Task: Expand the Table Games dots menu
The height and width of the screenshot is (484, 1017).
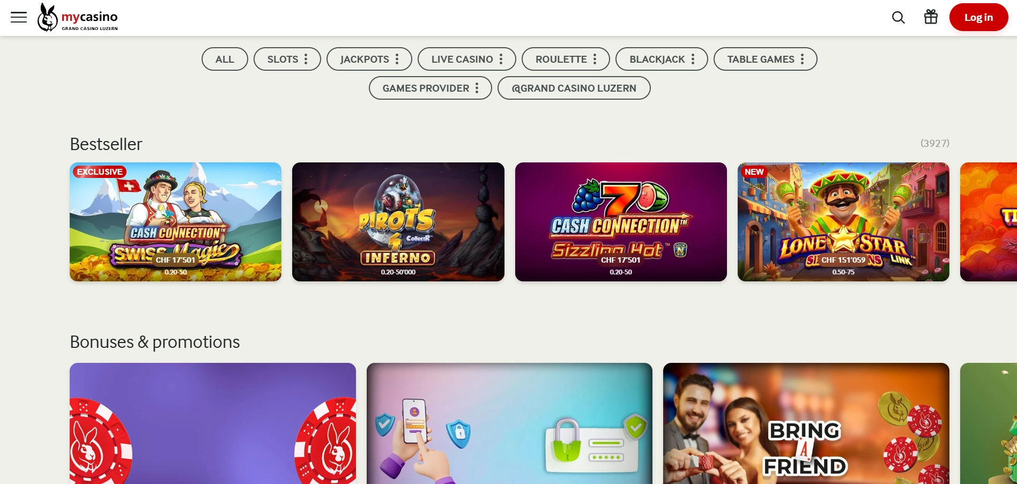Action: (x=803, y=59)
